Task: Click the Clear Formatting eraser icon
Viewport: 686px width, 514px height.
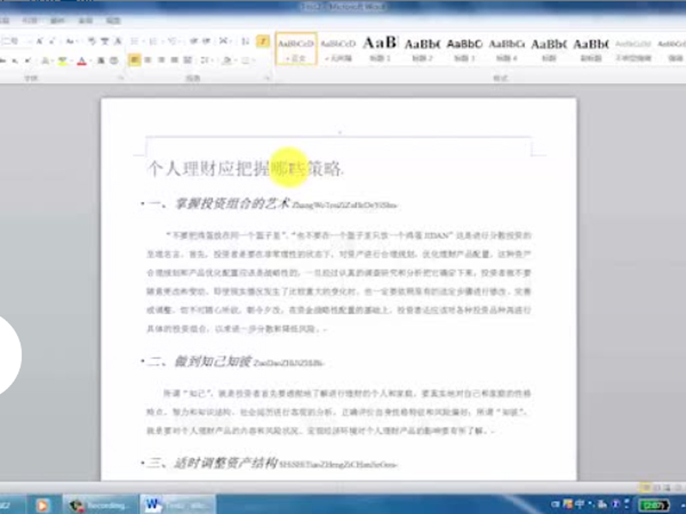Action: pos(92,41)
